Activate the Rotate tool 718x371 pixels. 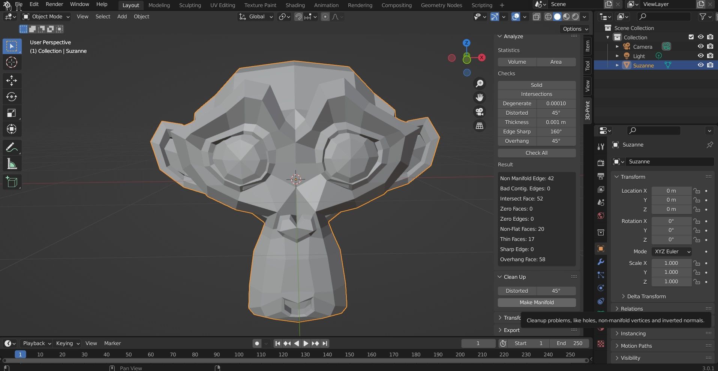12,96
